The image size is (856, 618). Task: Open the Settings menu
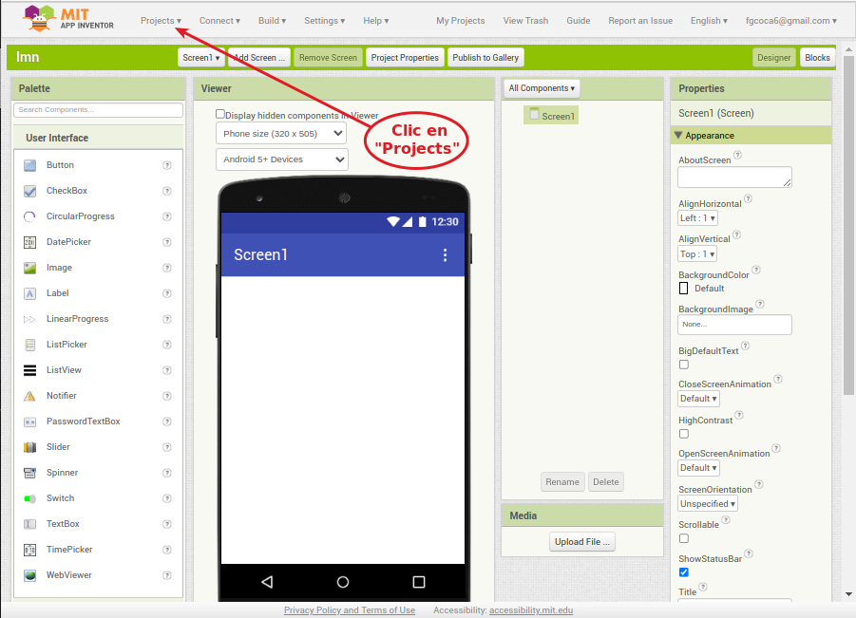point(324,21)
